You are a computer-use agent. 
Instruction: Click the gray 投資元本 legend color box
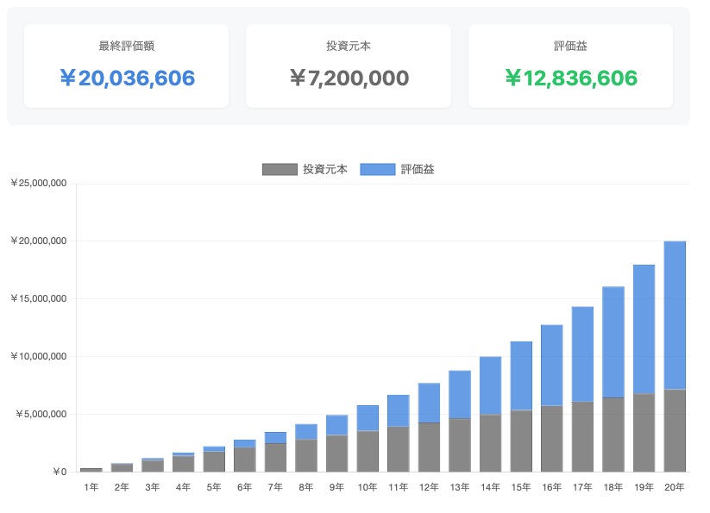pos(280,170)
